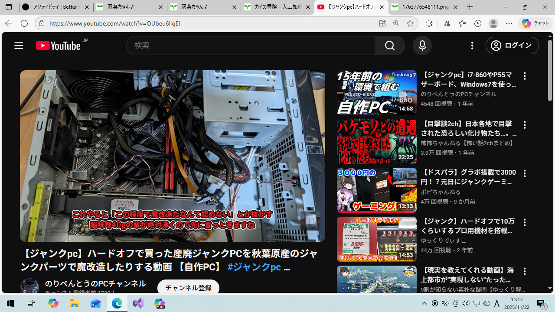Open the browser Extensions icon
This screenshot has height=312, width=555.
coord(429,23)
